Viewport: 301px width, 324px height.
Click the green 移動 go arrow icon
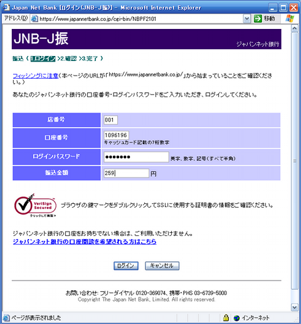pos(258,19)
